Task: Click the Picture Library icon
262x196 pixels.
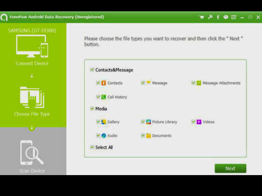Action: click(148, 122)
